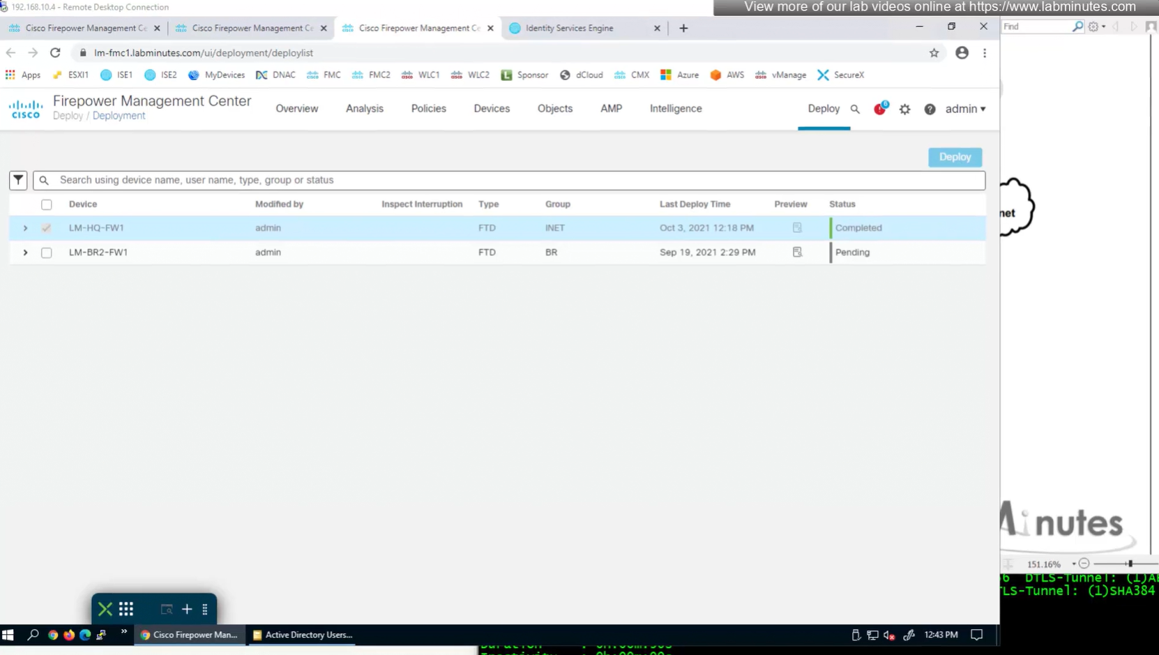Click the blue Deploy button
This screenshot has width=1159, height=655.
955,157
